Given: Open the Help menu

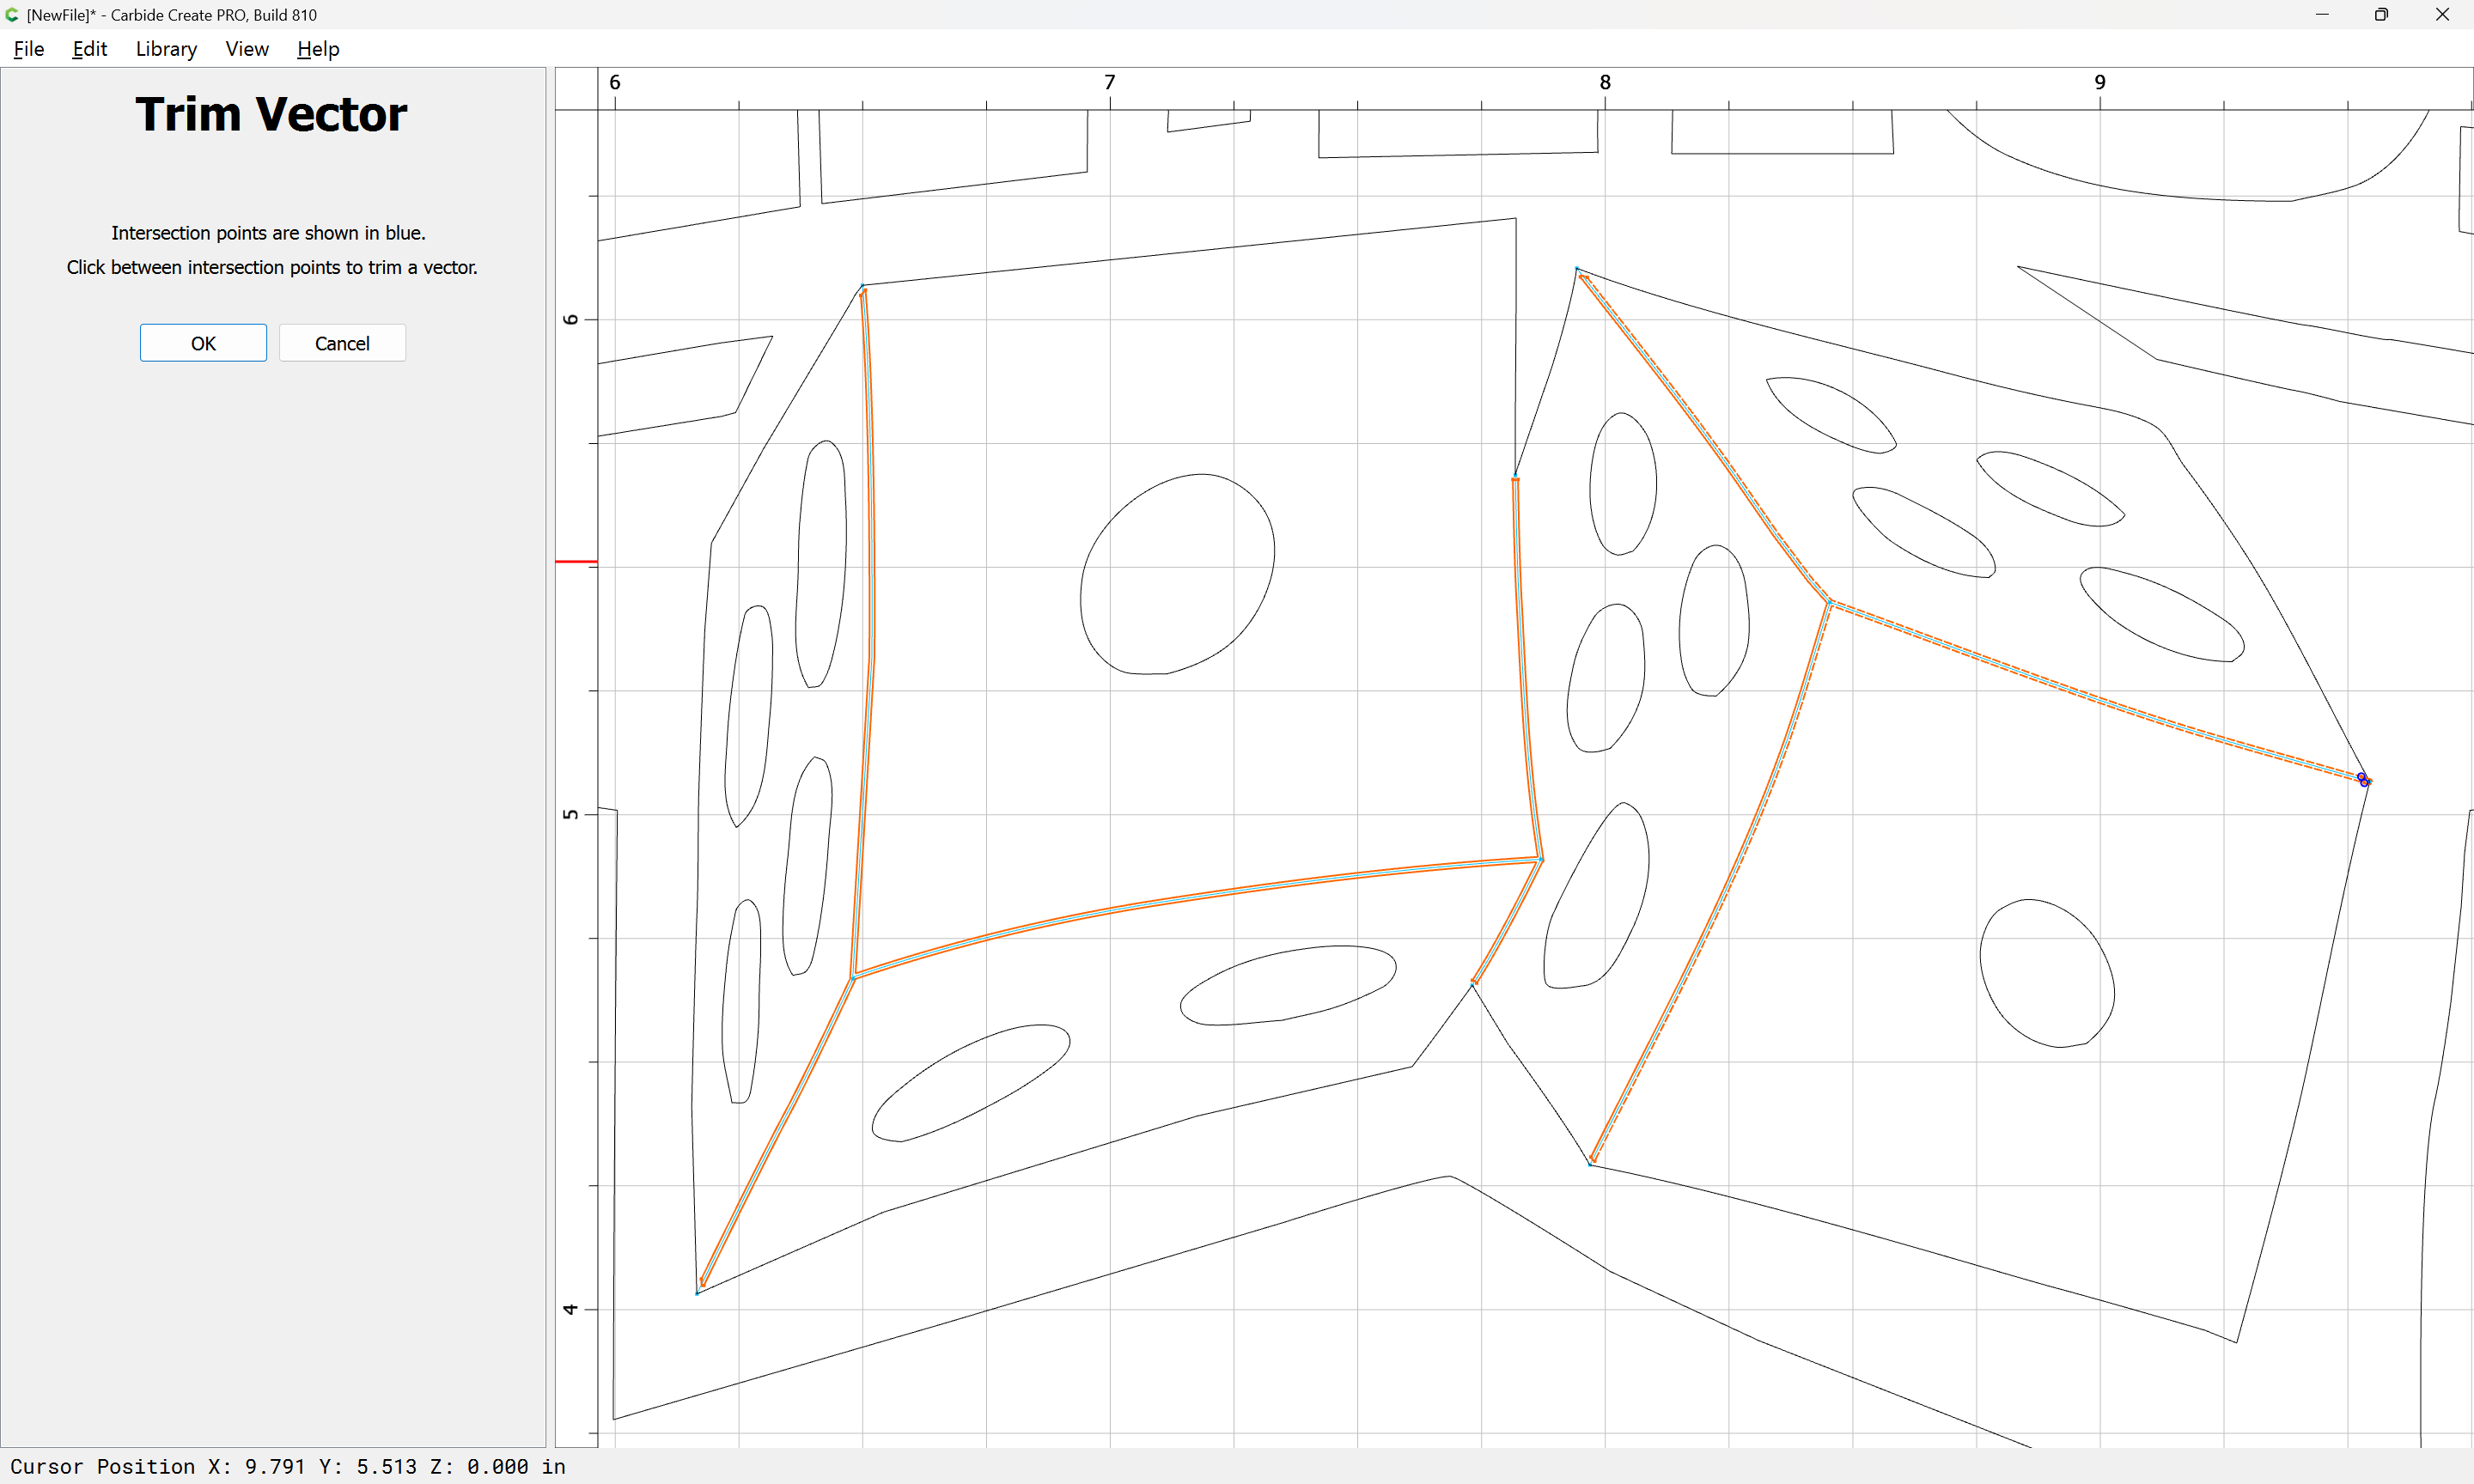Looking at the screenshot, I should click(318, 49).
